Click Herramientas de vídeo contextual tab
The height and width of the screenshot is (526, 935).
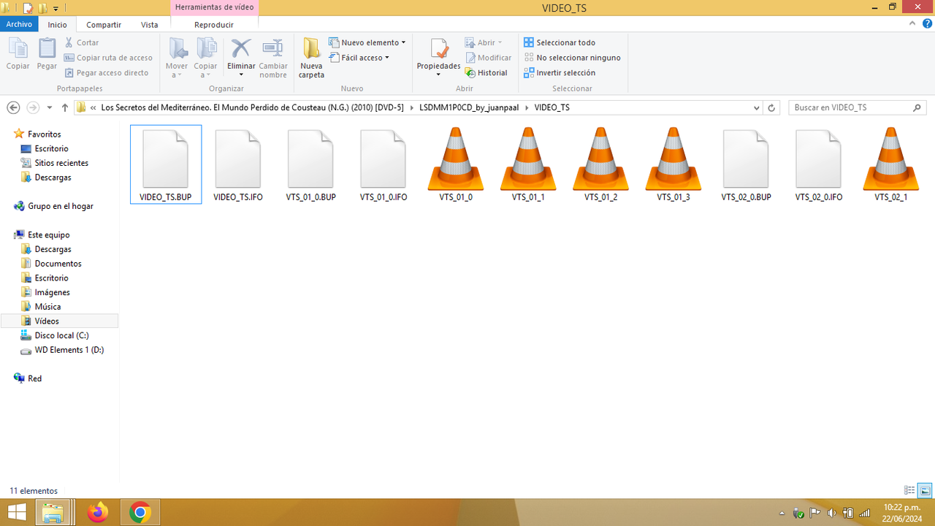click(x=214, y=7)
